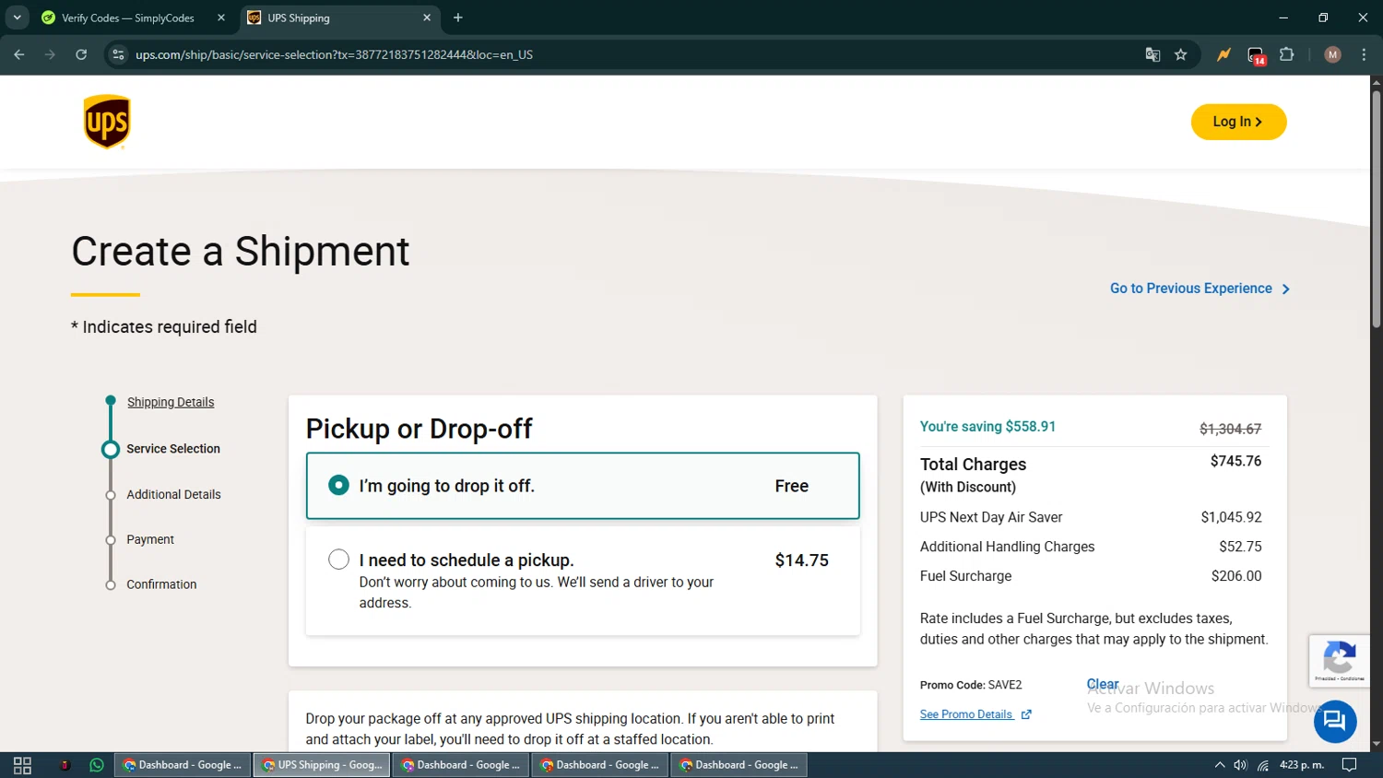Close the Verify Codes tab
This screenshot has height=778, width=1383.
click(221, 18)
